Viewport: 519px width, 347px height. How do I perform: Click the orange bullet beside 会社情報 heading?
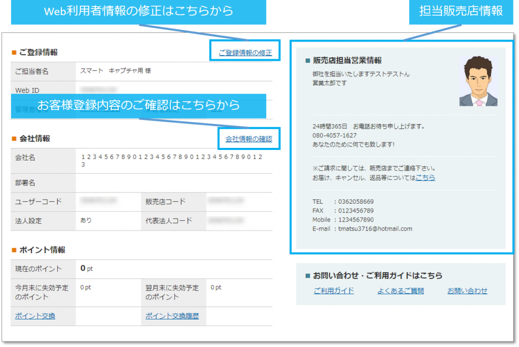click(14, 138)
